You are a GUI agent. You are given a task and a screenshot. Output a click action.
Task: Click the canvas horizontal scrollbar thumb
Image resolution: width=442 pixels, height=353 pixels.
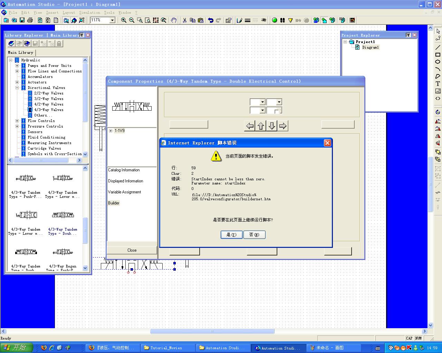[212, 331]
